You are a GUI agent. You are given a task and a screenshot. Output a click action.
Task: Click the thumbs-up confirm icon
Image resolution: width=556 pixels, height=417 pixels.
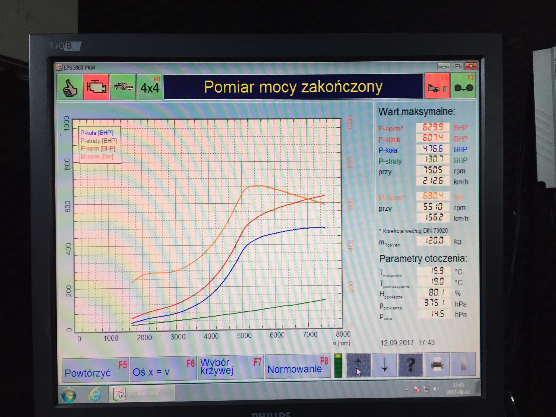[69, 87]
